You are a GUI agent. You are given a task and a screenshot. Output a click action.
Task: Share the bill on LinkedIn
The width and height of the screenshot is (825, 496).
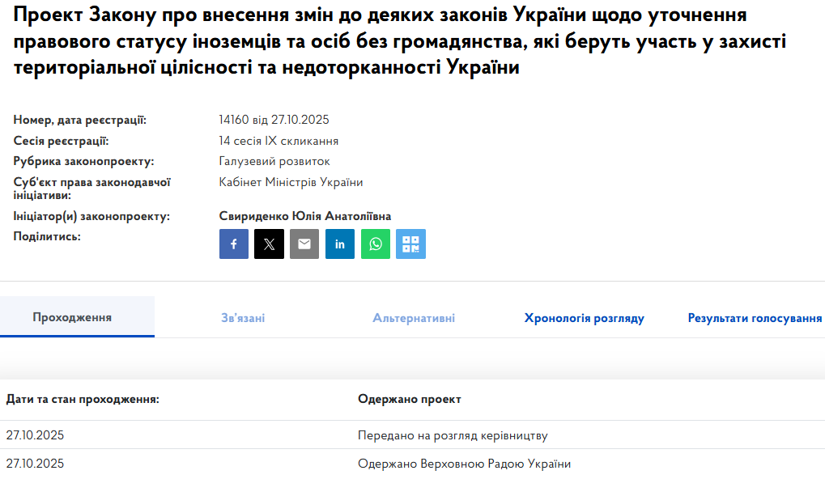[339, 244]
